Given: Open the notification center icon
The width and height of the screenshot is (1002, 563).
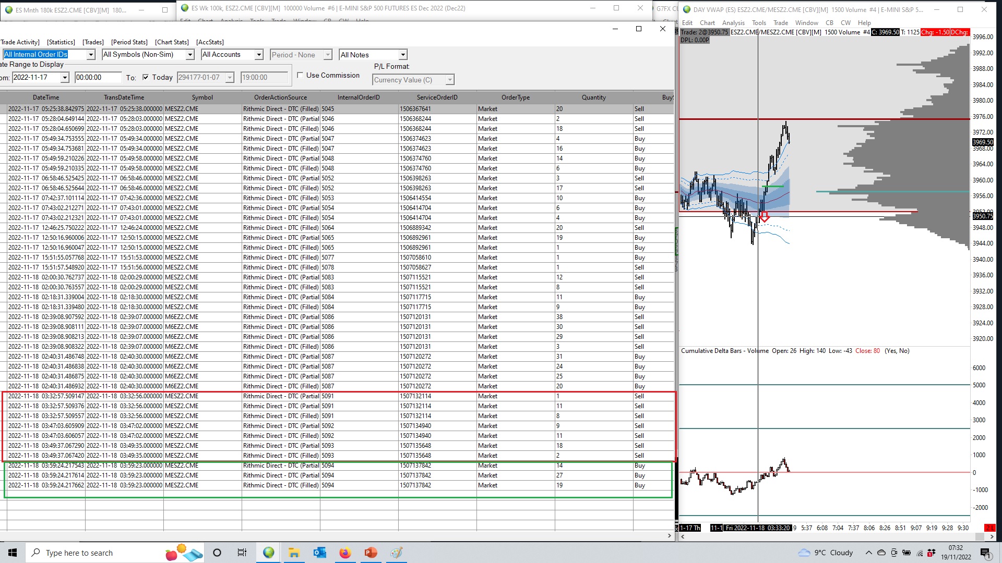Looking at the screenshot, I should click(x=985, y=553).
